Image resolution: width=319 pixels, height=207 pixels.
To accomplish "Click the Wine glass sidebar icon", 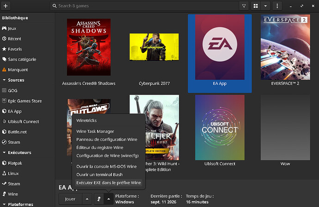I will click(x=4, y=194).
